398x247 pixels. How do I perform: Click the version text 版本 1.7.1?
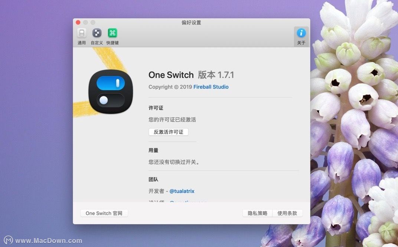tap(216, 75)
